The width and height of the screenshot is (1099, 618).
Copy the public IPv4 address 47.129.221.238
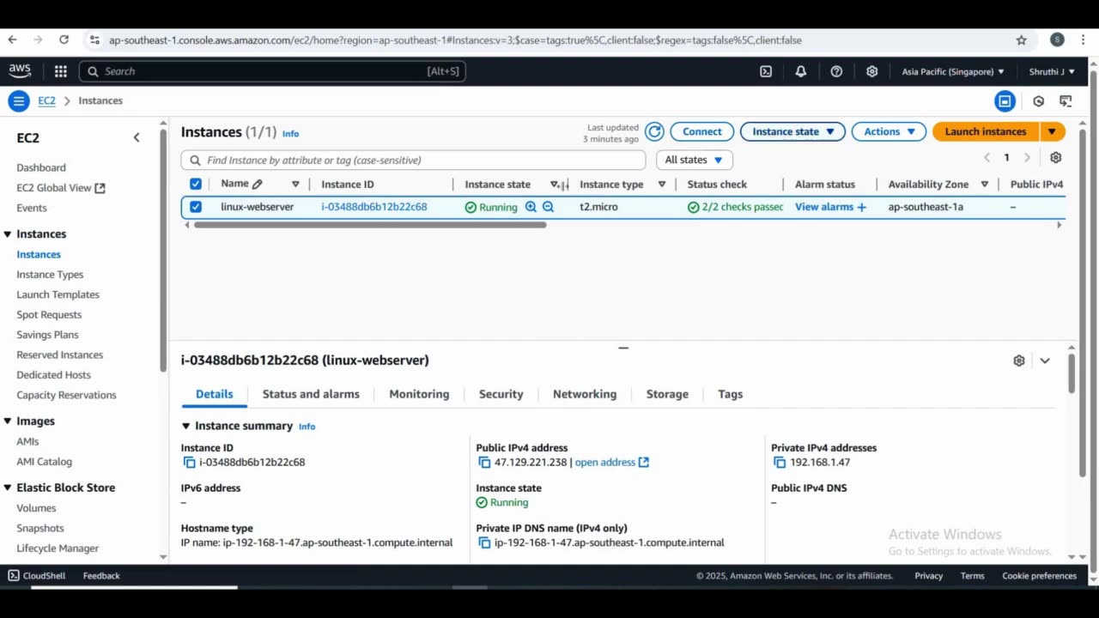(x=484, y=463)
